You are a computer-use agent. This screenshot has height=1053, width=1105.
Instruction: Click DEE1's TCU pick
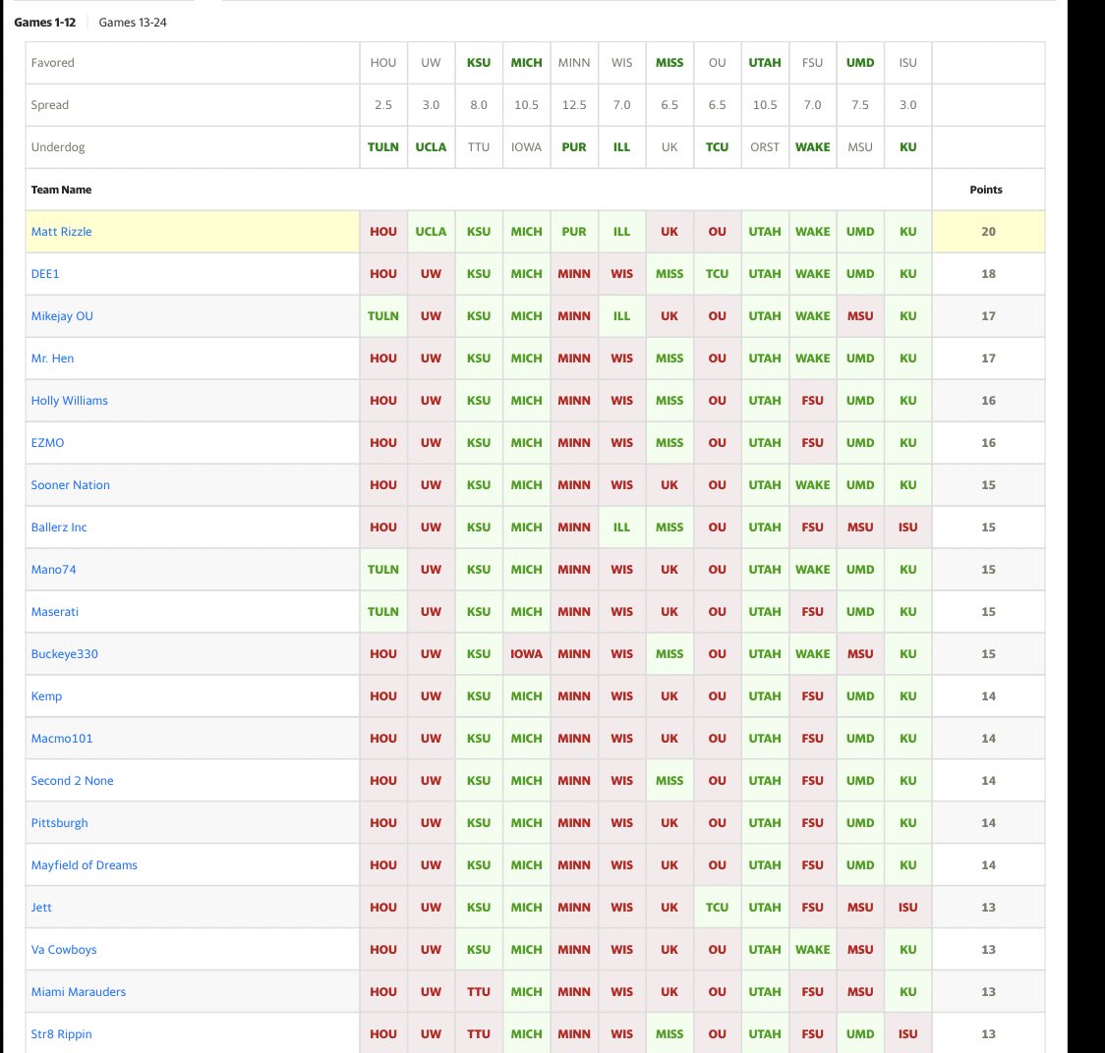click(717, 274)
